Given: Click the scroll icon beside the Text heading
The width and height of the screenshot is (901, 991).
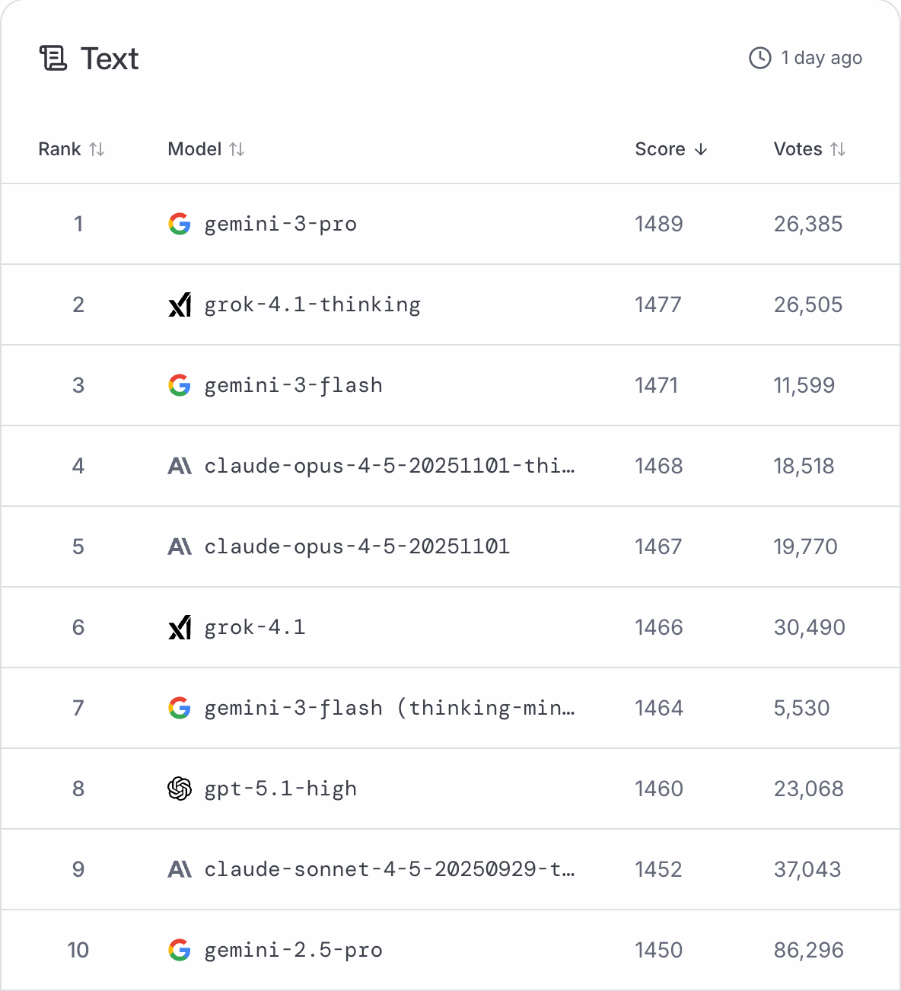Looking at the screenshot, I should (x=52, y=58).
